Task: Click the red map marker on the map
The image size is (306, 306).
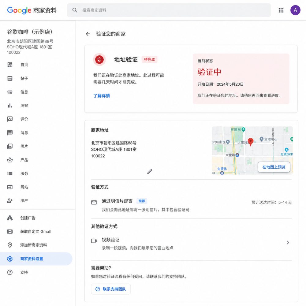Action: [251, 141]
